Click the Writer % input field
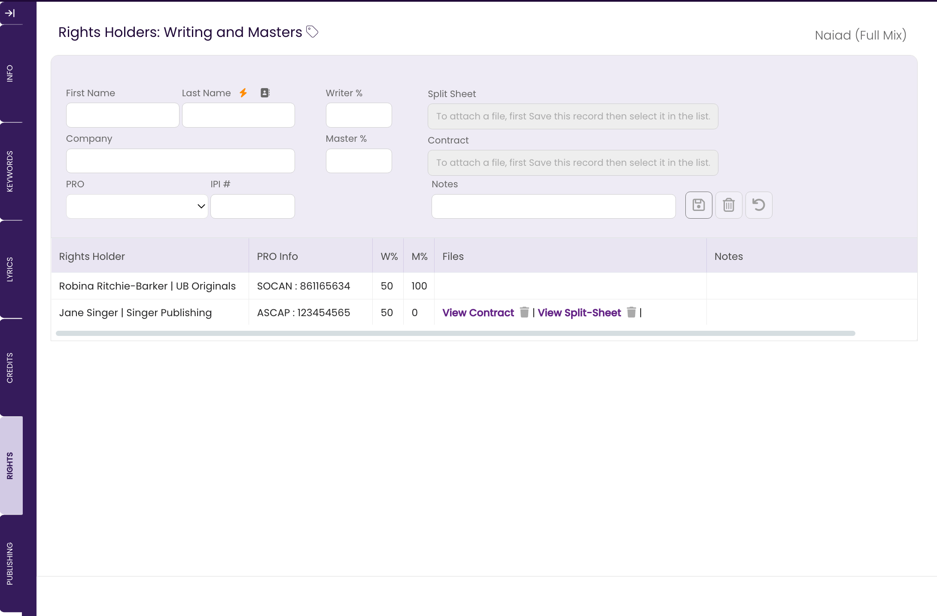This screenshot has height=616, width=937. pos(359,115)
